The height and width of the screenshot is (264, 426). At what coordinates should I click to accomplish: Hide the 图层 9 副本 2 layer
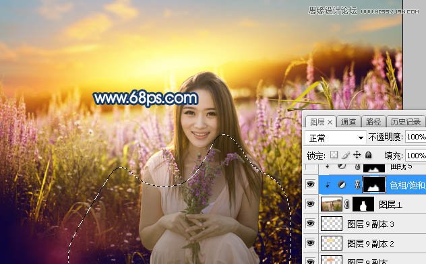pyautogui.click(x=310, y=243)
